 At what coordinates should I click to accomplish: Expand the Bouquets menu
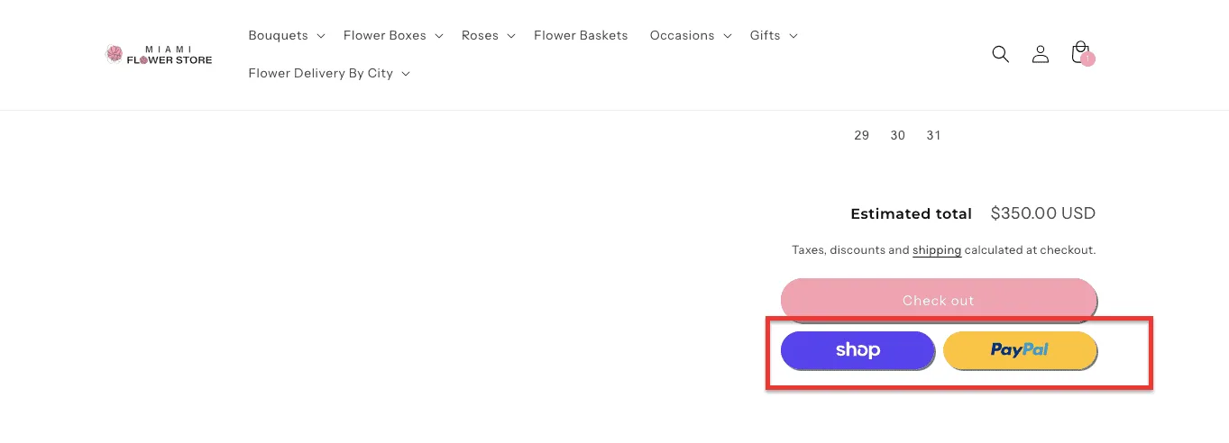click(x=287, y=36)
